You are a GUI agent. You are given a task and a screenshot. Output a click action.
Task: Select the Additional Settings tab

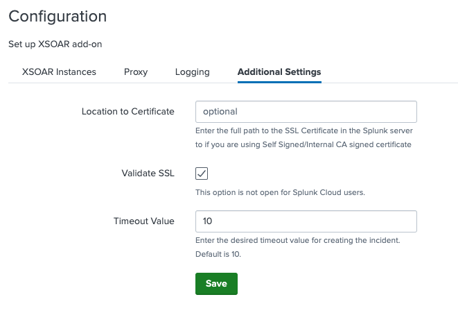coord(279,72)
